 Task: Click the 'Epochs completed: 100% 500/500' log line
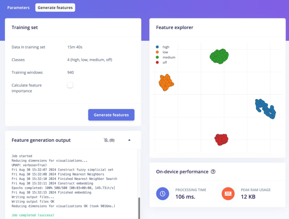63,188
